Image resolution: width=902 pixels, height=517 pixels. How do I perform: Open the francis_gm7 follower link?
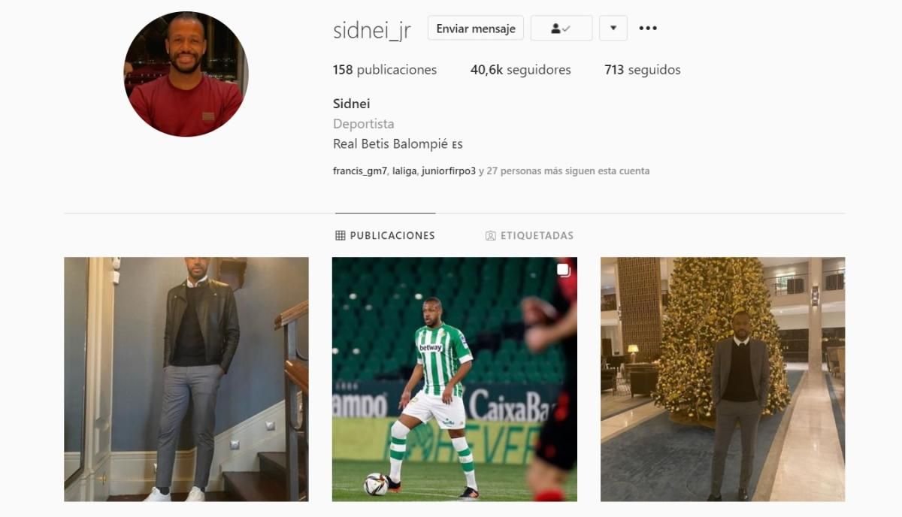(x=359, y=171)
